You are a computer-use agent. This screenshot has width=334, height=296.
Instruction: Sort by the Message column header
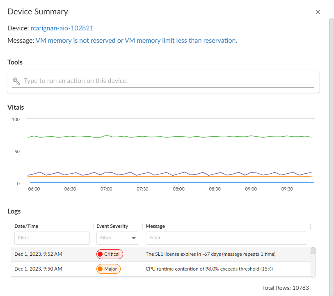tap(155, 226)
